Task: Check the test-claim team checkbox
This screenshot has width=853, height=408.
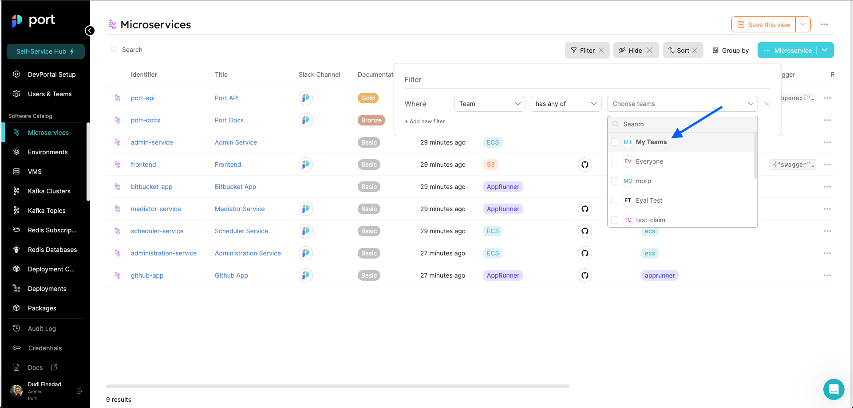Action: pyautogui.click(x=615, y=220)
